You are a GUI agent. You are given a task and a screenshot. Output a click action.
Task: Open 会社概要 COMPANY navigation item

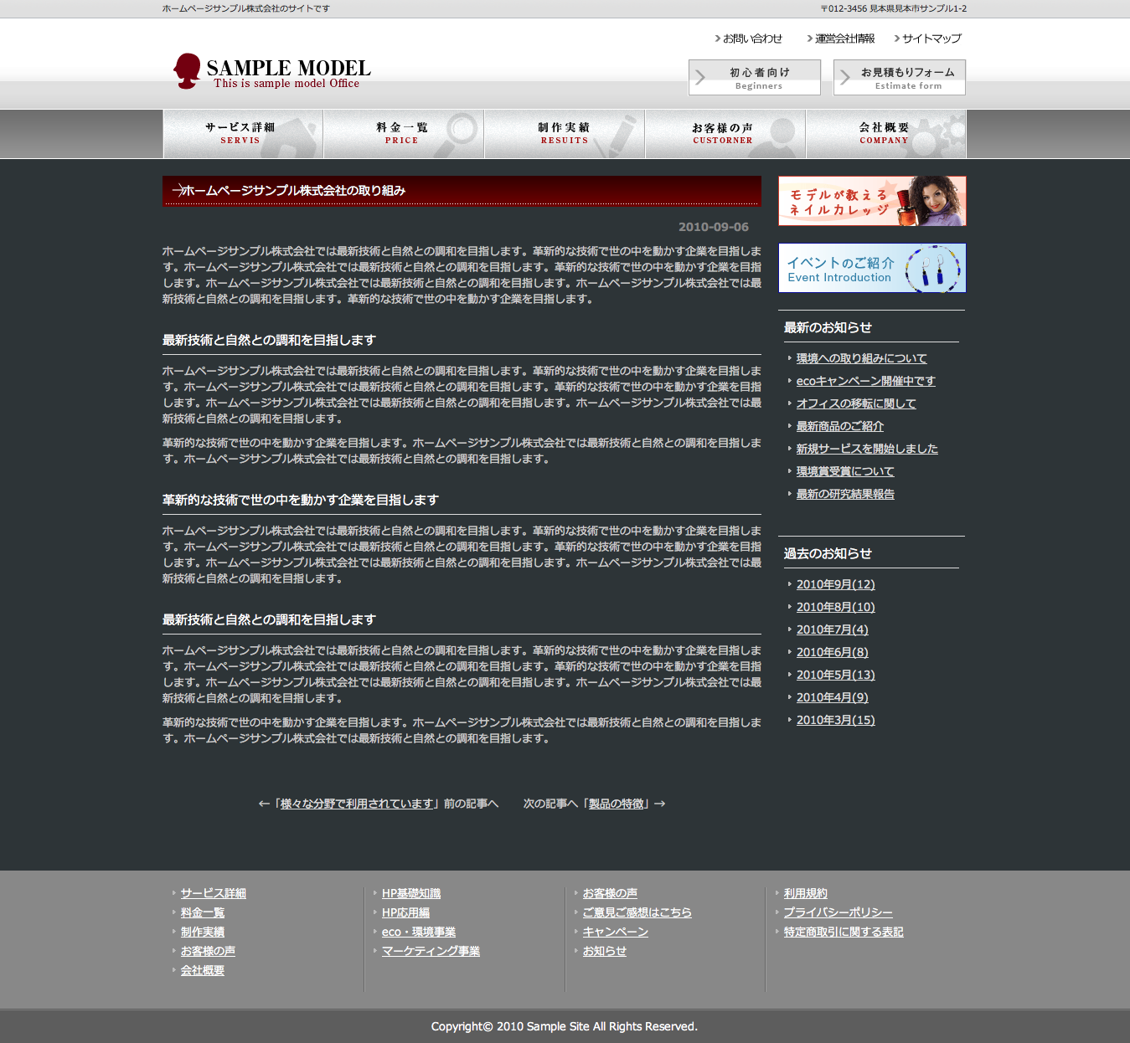coord(885,134)
